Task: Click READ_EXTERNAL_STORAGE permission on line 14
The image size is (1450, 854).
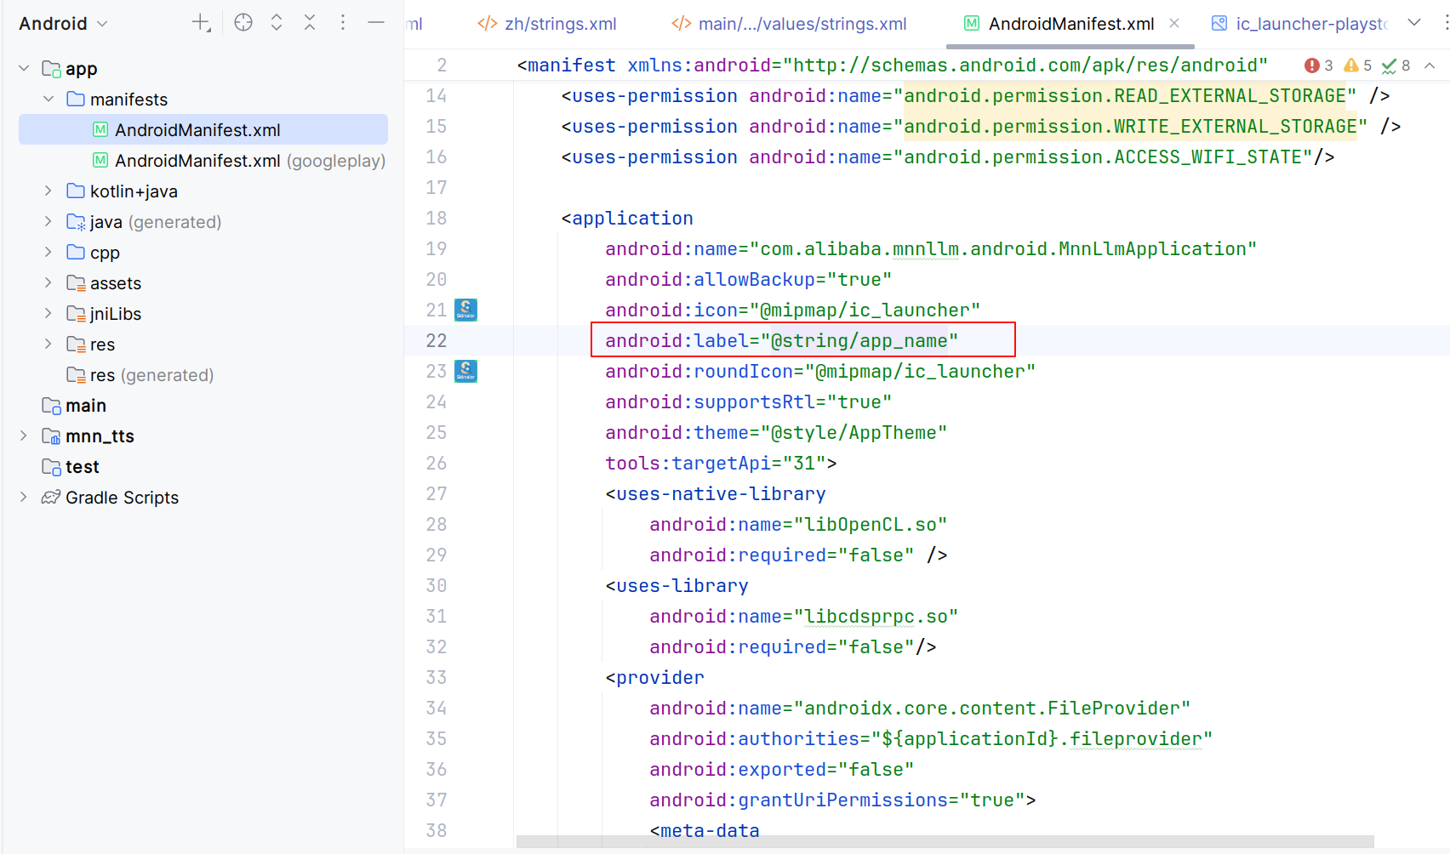Action: [x=1125, y=95]
